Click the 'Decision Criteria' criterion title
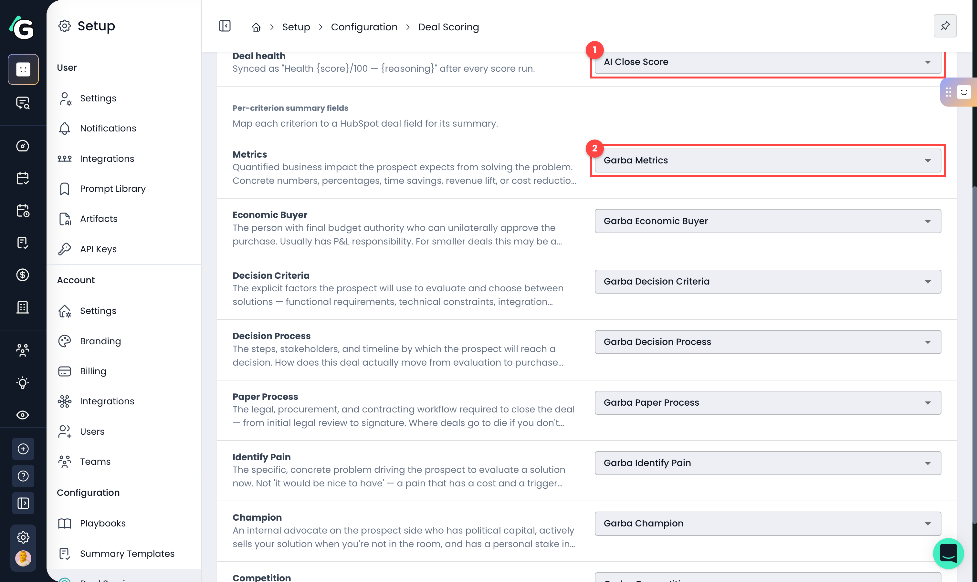This screenshot has width=977, height=582. click(x=271, y=276)
